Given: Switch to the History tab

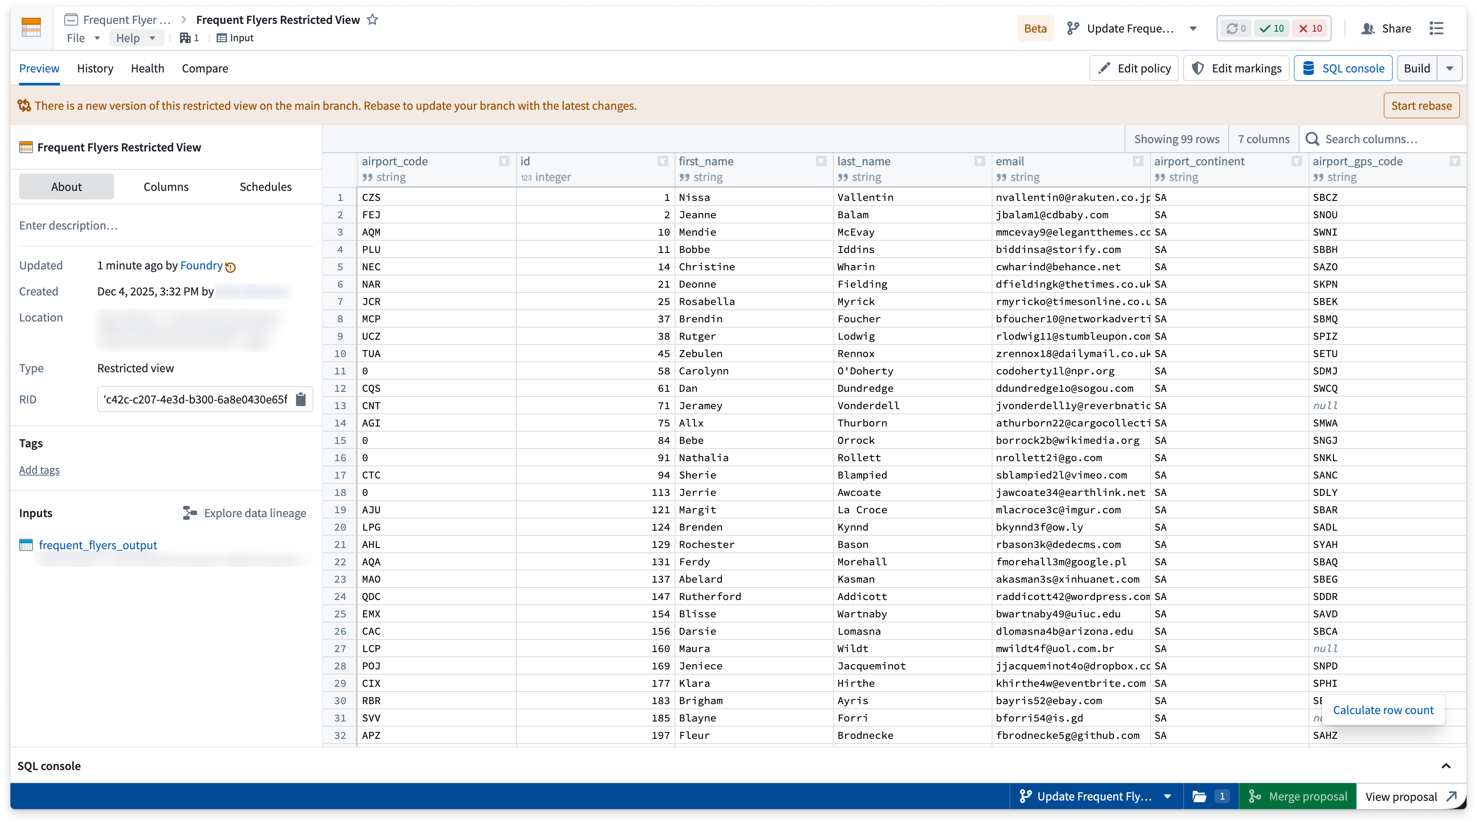Looking at the screenshot, I should [95, 68].
